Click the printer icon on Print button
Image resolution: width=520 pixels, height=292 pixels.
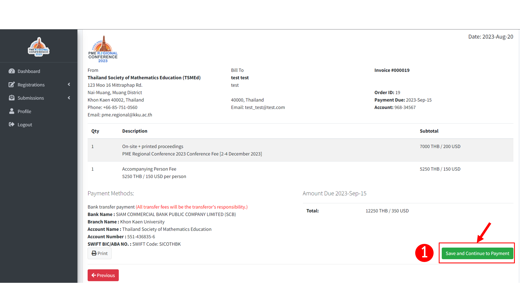(x=94, y=253)
